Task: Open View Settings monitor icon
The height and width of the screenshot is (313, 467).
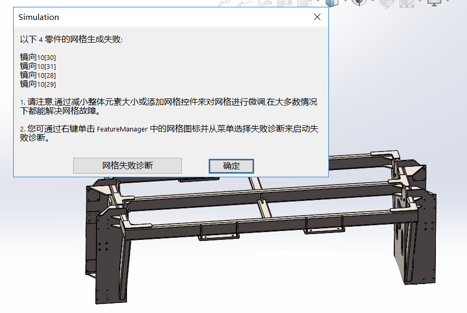Action: coord(434,3)
